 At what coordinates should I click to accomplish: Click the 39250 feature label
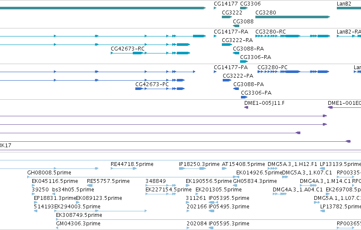click(x=40, y=190)
